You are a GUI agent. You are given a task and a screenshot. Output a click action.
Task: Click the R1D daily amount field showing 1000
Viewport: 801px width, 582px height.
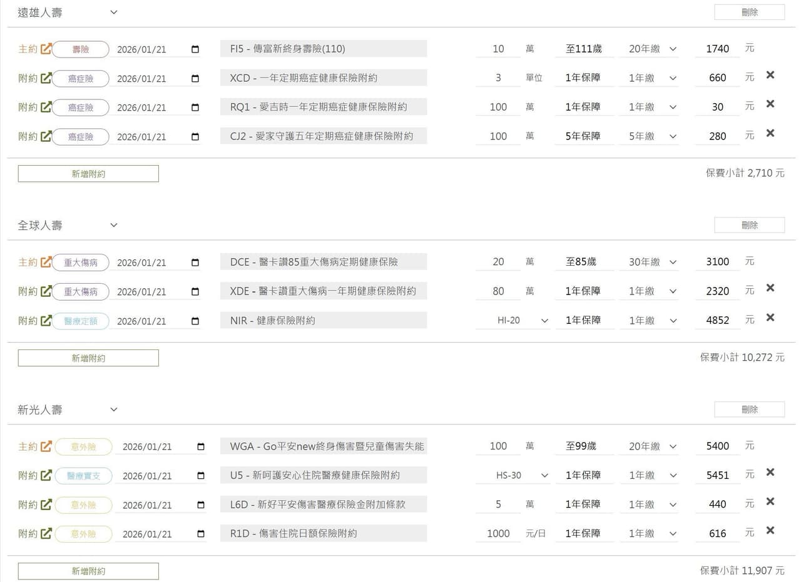coord(498,534)
